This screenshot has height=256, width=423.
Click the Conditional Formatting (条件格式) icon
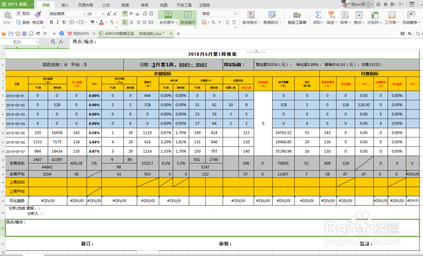(x=251, y=14)
